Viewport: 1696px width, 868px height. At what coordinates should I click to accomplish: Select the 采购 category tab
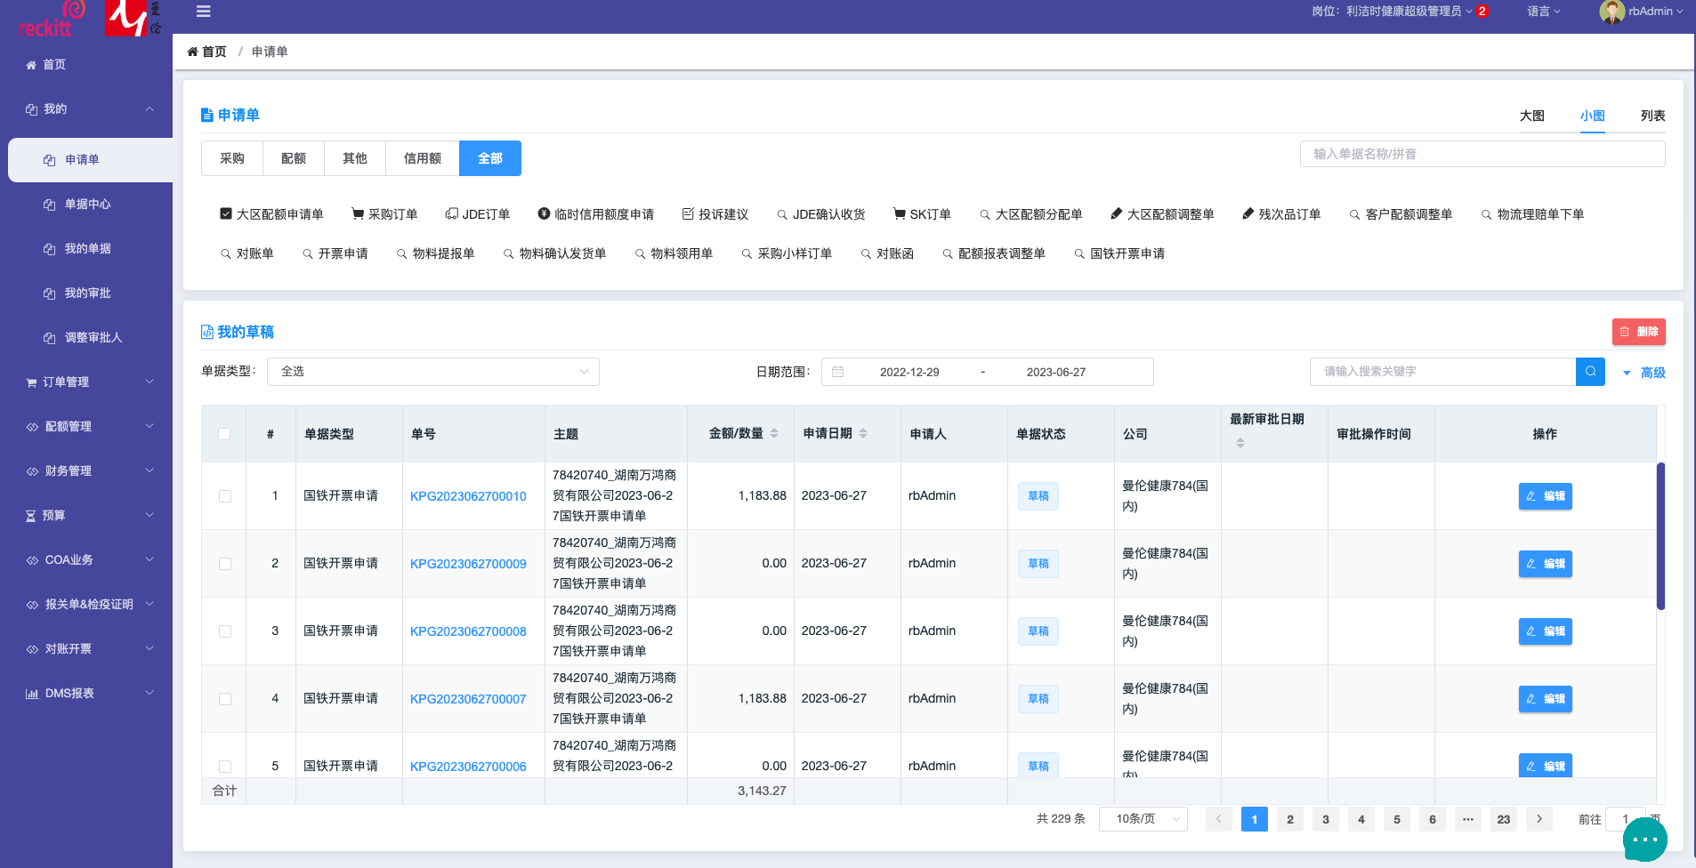click(x=232, y=158)
